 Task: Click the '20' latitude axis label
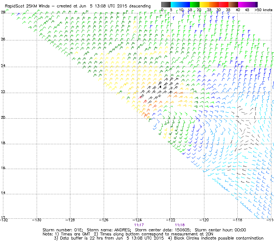3,118
